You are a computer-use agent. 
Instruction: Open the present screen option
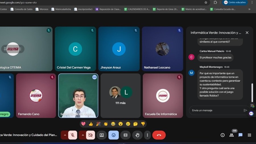[102, 135]
